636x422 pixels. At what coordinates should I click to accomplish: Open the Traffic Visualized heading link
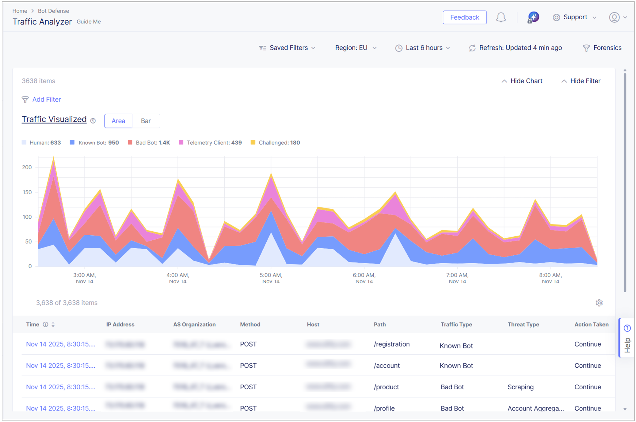click(54, 119)
